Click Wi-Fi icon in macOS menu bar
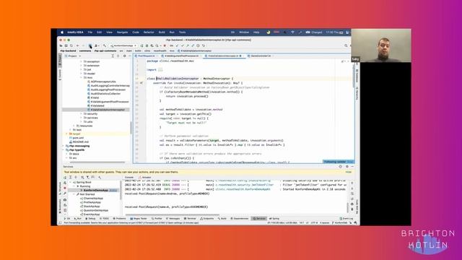The width and height of the screenshot is (462, 260). click(x=292, y=32)
